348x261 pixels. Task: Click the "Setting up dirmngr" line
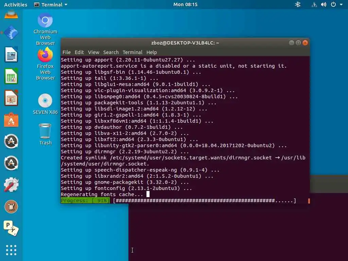125,152
